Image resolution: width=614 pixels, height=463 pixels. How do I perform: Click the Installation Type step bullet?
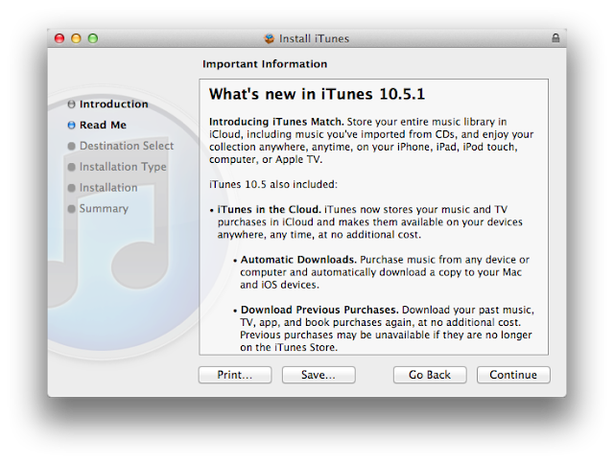71,167
